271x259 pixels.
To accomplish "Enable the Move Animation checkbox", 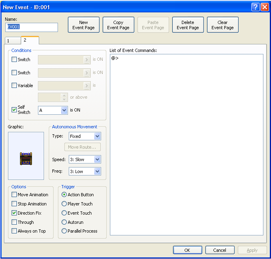I will 14,195.
